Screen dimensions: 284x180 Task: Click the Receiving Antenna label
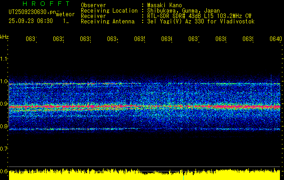pos(107,22)
